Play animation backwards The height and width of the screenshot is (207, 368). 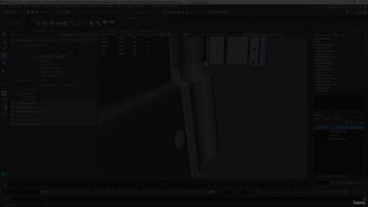pos(346,183)
